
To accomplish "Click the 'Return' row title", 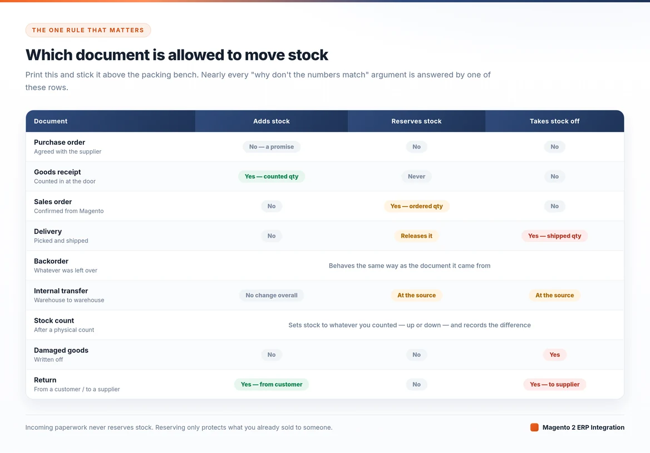I will [45, 380].
